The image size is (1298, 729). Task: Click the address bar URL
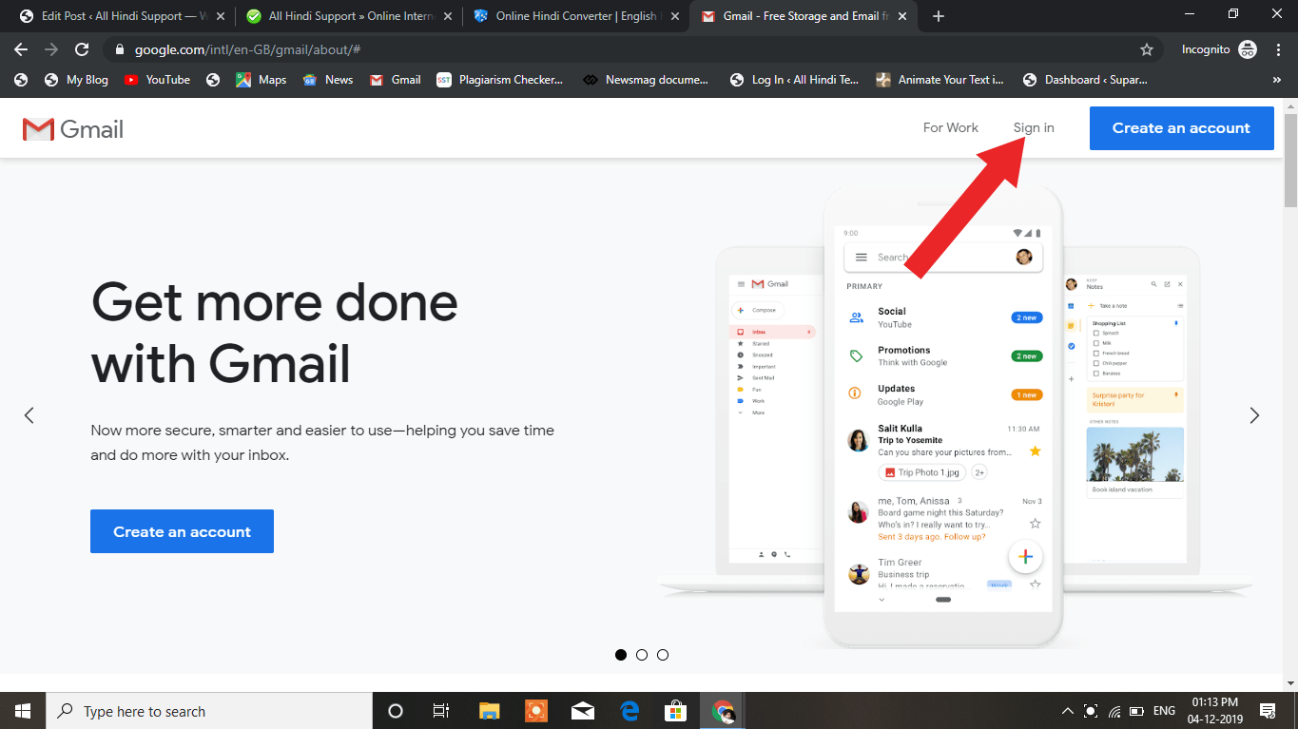click(247, 49)
